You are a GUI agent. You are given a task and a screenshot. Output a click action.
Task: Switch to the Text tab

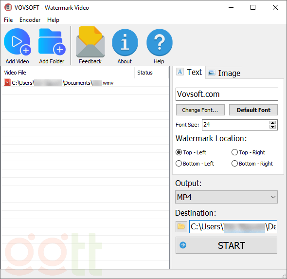[189, 72]
